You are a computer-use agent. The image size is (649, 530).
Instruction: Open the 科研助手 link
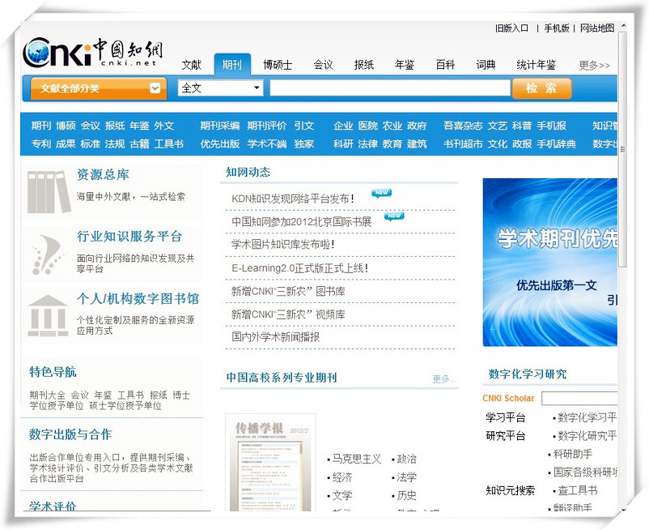[573, 454]
